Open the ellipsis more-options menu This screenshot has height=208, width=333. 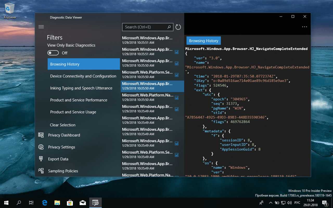click(x=304, y=27)
